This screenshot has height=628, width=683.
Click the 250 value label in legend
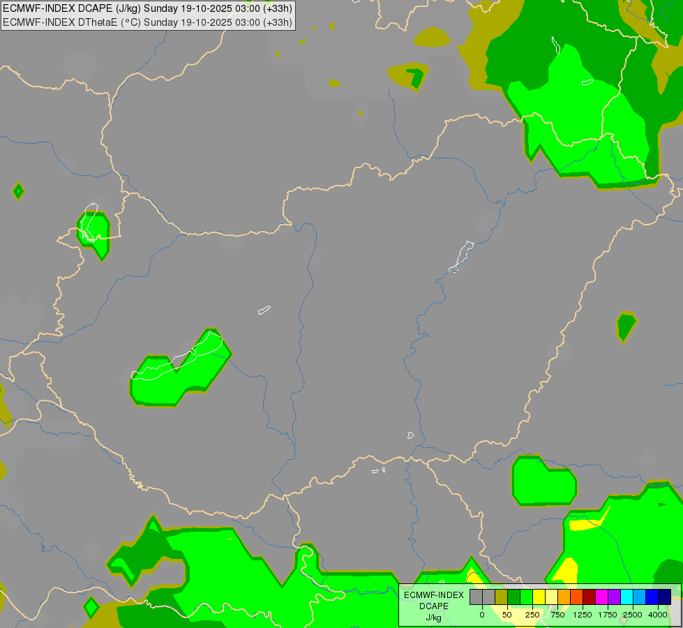point(532,615)
